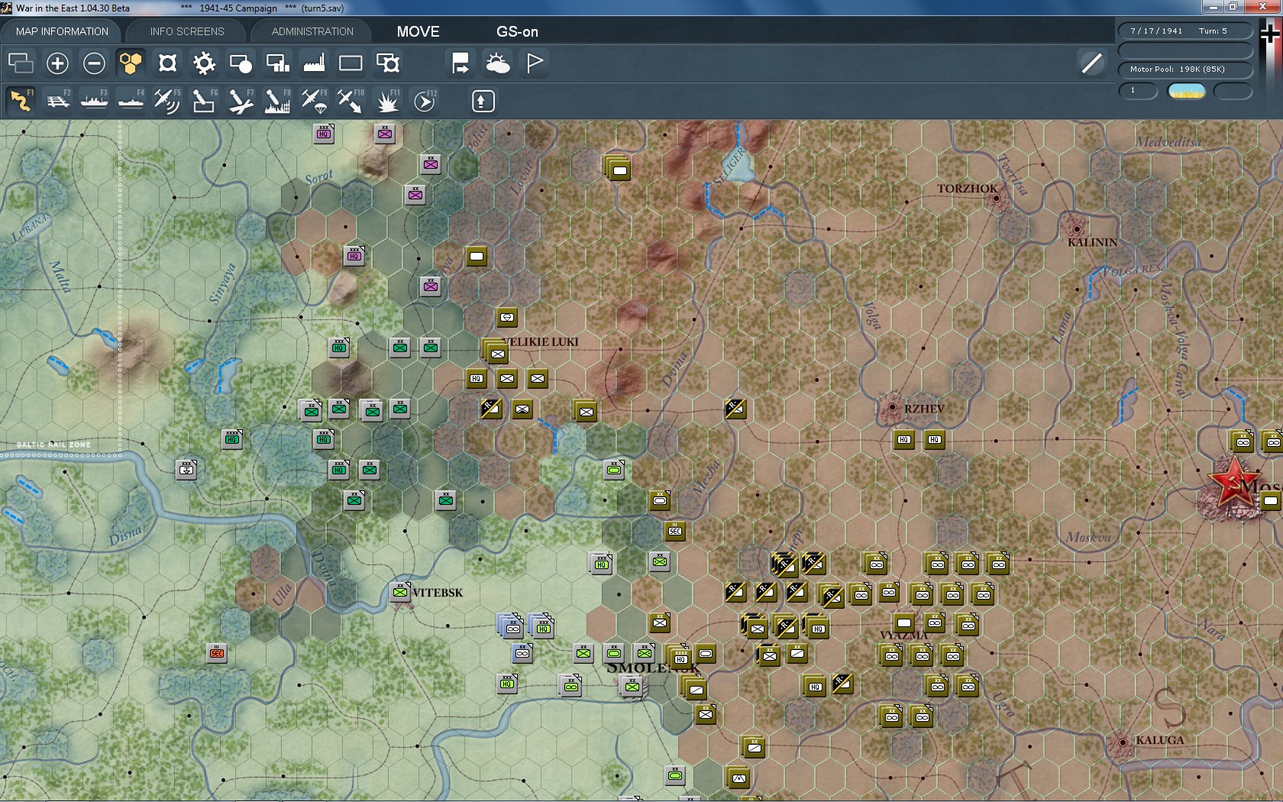Screen dimensions: 1283x802
Task: Click the KALININ city label
Action: (1092, 242)
